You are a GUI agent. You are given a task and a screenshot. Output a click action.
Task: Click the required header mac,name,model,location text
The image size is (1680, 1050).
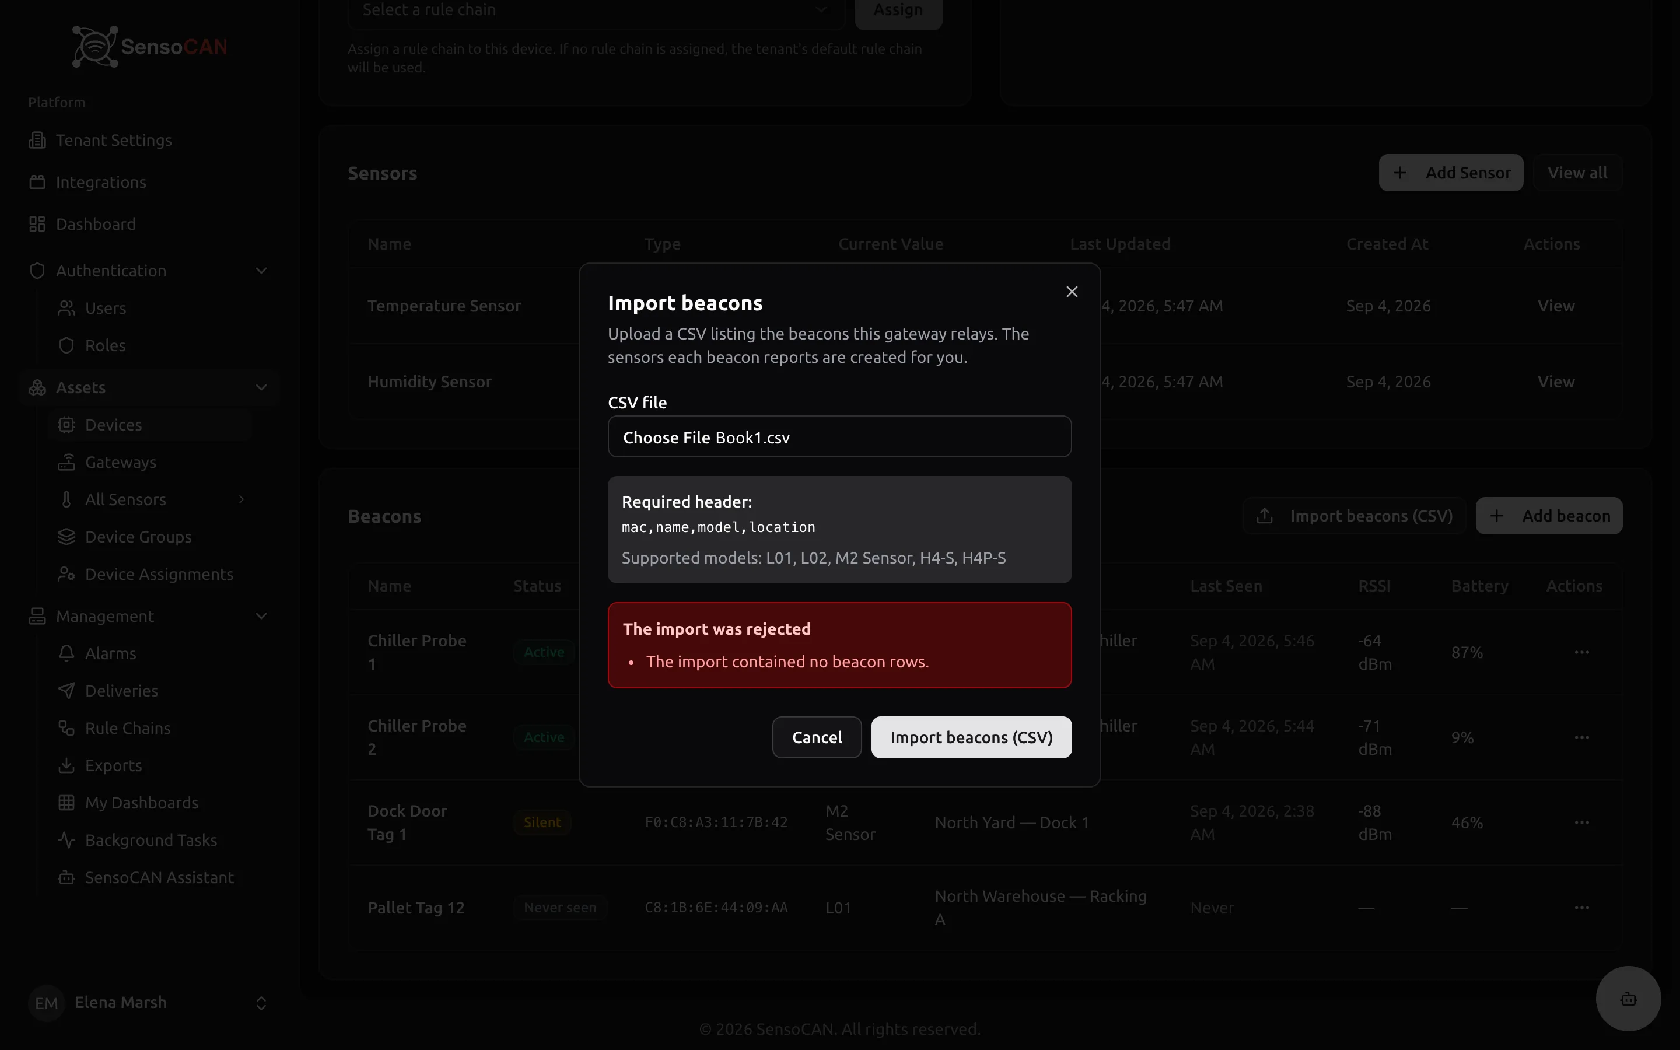point(719,527)
